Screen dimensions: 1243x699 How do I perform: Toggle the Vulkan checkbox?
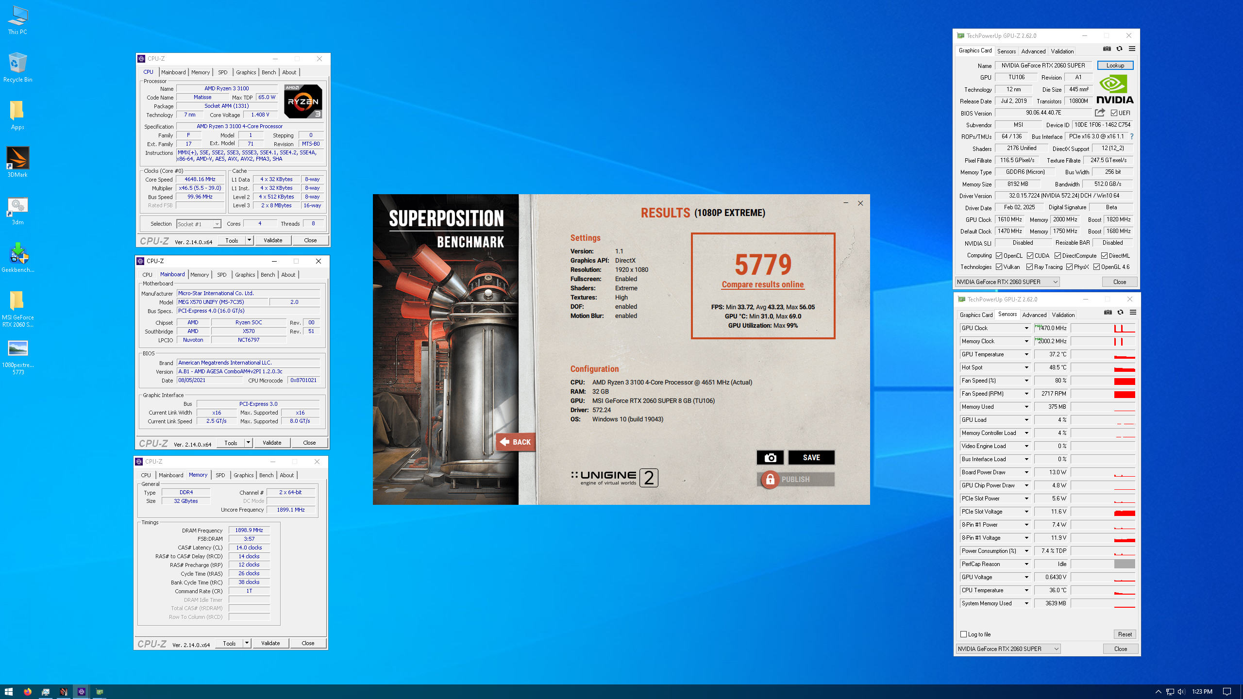point(999,266)
